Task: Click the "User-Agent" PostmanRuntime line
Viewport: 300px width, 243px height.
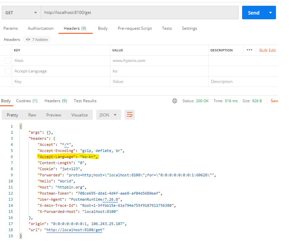Action: (x=80, y=199)
